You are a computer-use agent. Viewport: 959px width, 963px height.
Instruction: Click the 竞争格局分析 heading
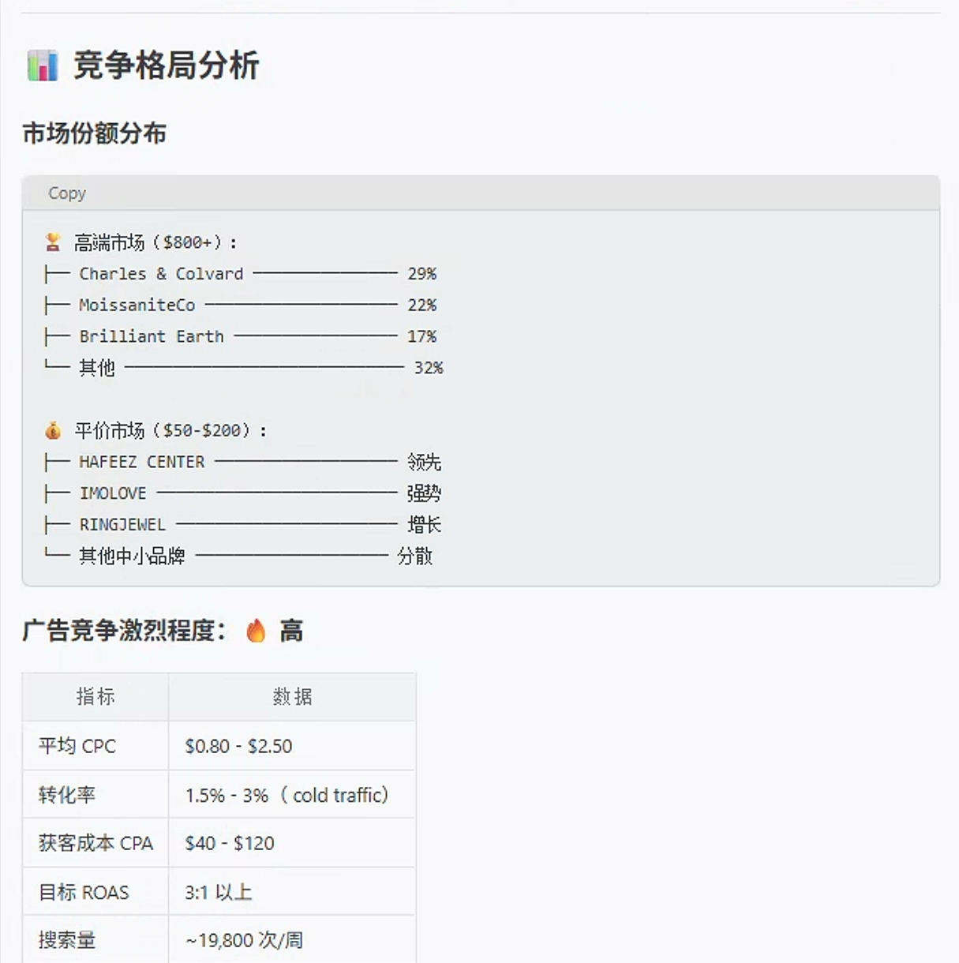click(167, 66)
